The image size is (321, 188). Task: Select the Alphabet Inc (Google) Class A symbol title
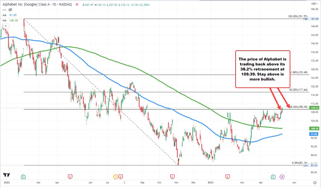(x=26, y=4)
